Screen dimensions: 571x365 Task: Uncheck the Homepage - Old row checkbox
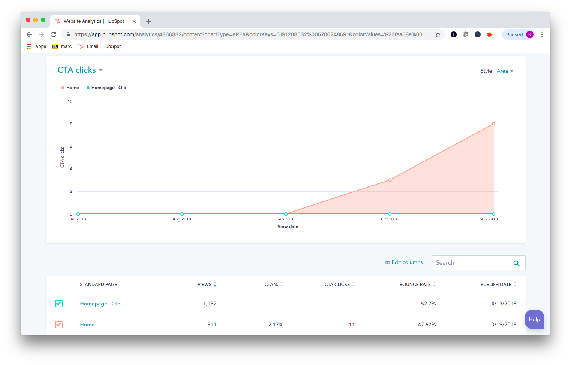point(59,304)
